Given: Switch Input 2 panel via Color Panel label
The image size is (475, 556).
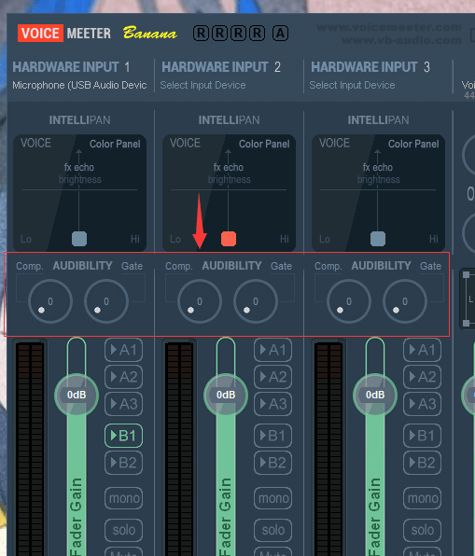Looking at the screenshot, I should 264,144.
